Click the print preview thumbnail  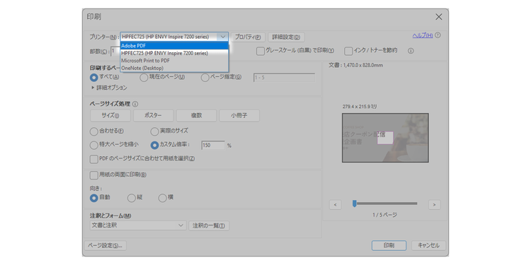click(385, 138)
